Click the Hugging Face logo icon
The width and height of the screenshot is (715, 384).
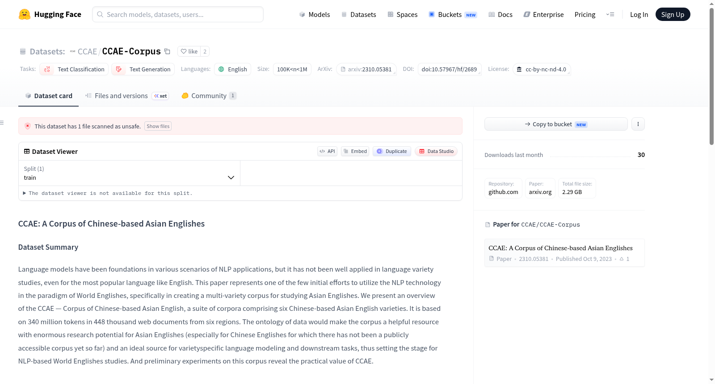point(25,14)
